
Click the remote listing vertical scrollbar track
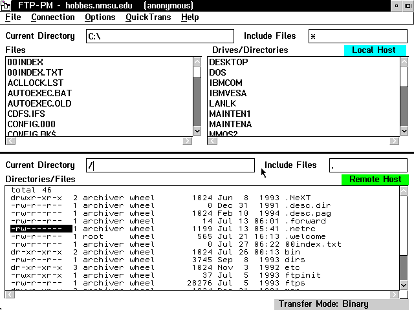[404, 267]
